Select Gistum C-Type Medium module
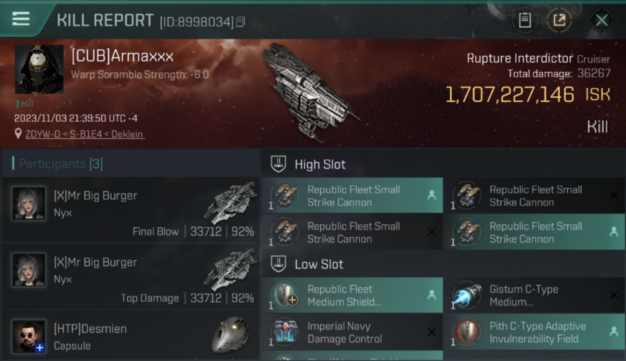 (534, 296)
